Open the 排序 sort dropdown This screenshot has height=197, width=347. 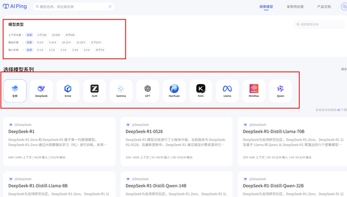click(x=344, y=69)
